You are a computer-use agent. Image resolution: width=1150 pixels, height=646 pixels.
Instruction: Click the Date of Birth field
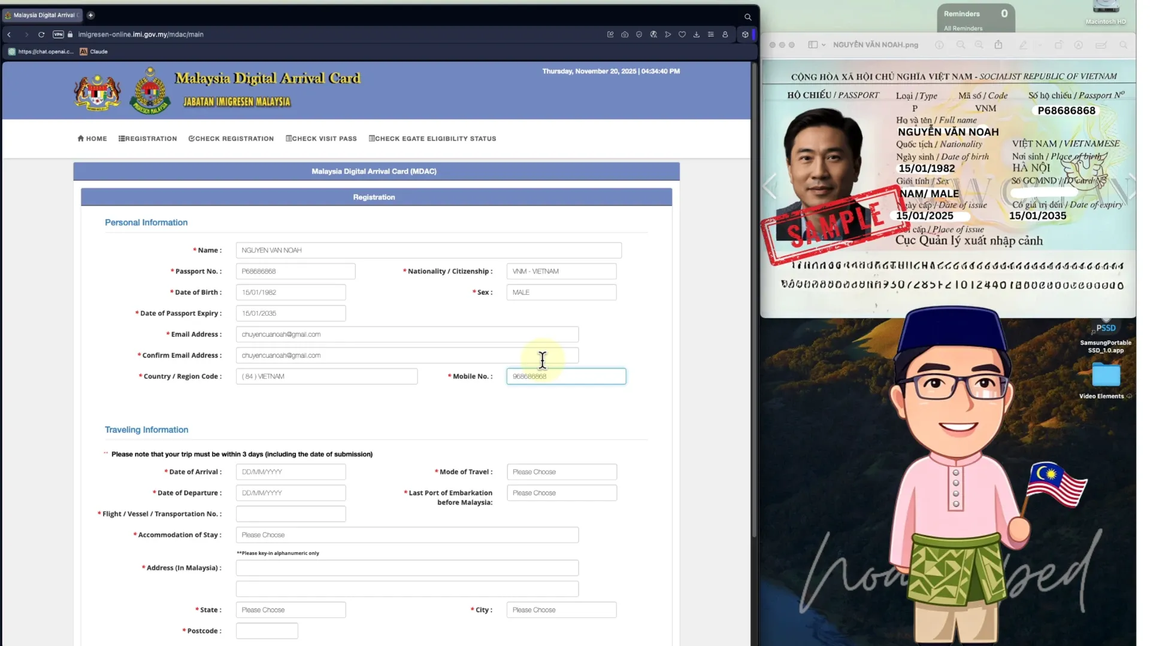(x=290, y=292)
